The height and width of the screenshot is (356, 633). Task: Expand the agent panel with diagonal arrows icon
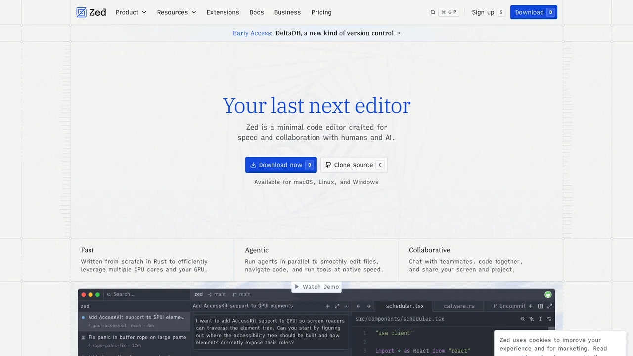[x=337, y=306]
